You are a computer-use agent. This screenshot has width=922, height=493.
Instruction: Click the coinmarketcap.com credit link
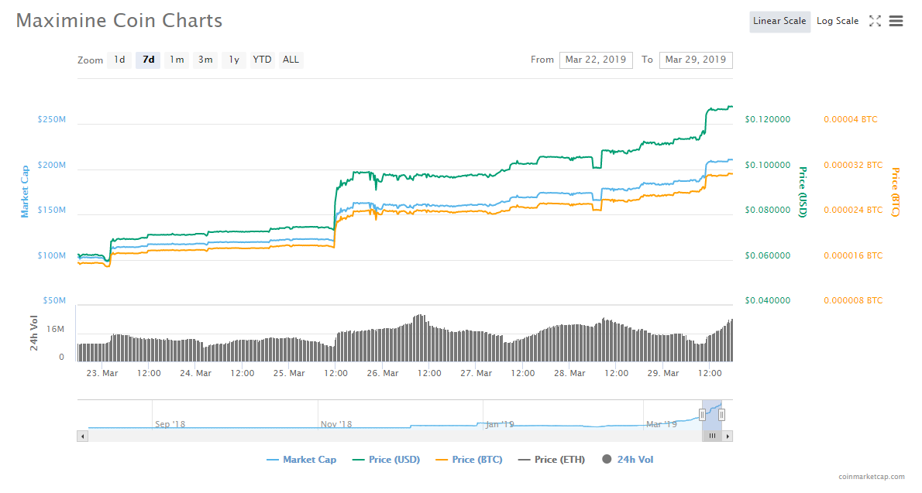(872, 477)
